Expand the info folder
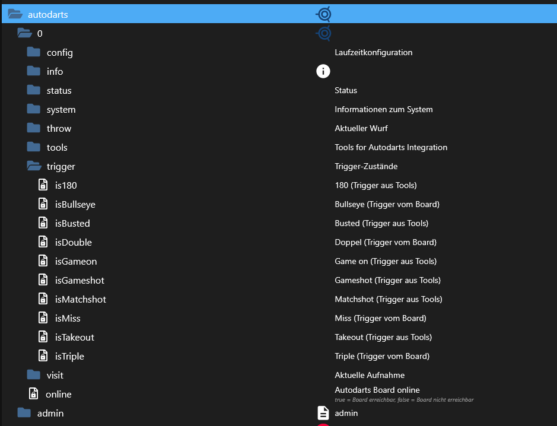The width and height of the screenshot is (557, 426). click(x=34, y=71)
